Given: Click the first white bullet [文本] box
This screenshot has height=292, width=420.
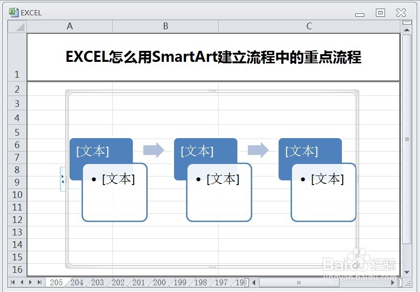Looking at the screenshot, I should 115,192.
